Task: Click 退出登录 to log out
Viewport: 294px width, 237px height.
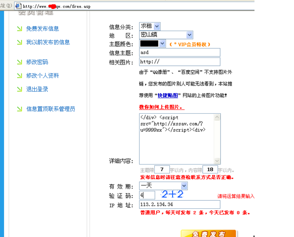Action: pos(37,89)
